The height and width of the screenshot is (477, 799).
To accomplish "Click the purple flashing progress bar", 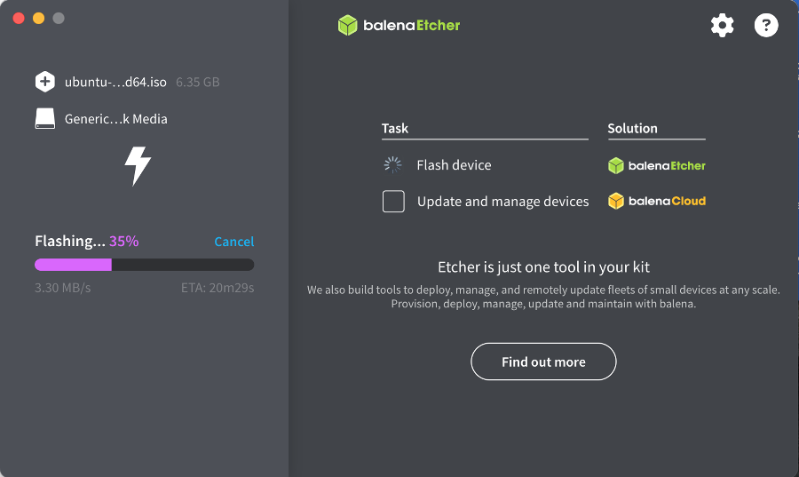I will click(144, 265).
